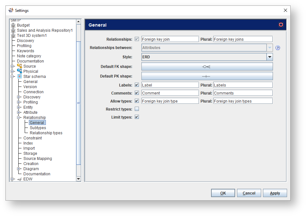Click the Budget repository icon
The image size is (306, 216).
coord(13,25)
